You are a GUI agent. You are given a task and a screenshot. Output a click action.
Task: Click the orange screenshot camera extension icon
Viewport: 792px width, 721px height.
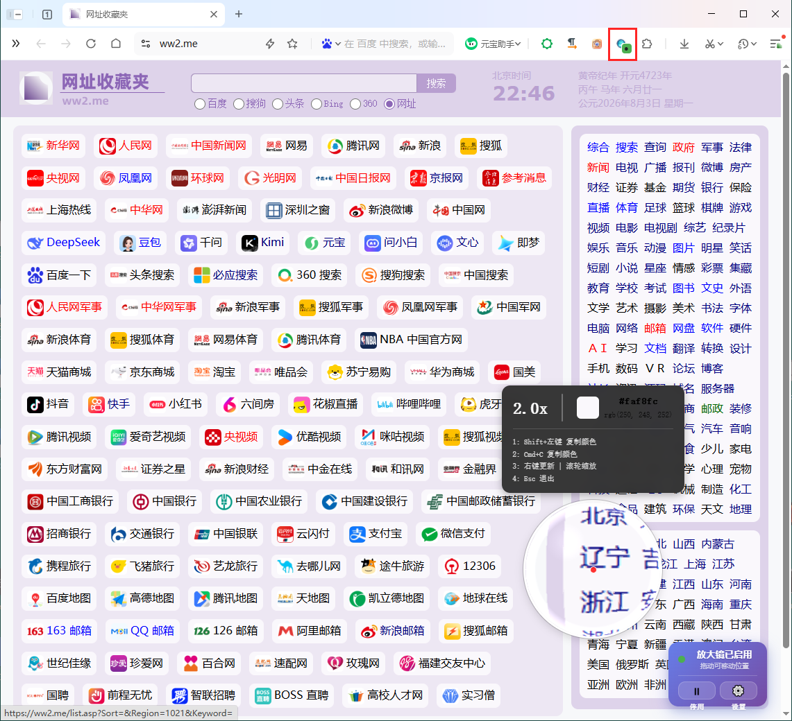[596, 44]
